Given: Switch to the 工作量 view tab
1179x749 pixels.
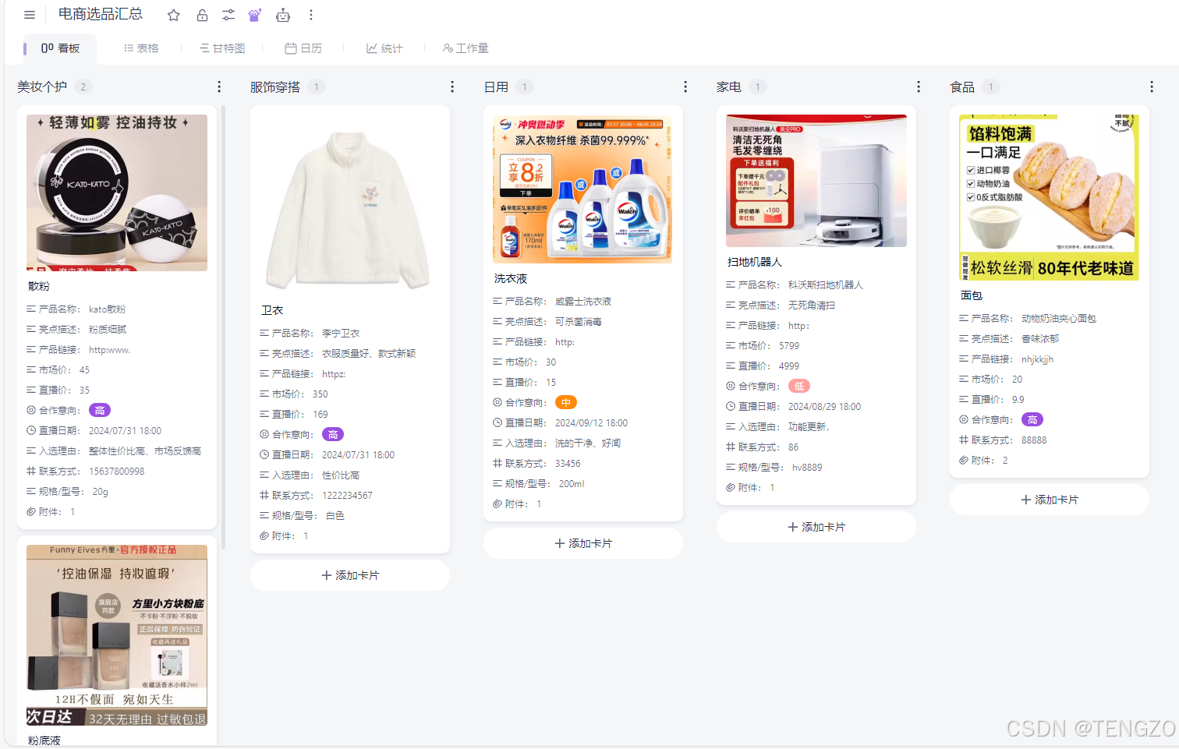Looking at the screenshot, I should pos(466,48).
